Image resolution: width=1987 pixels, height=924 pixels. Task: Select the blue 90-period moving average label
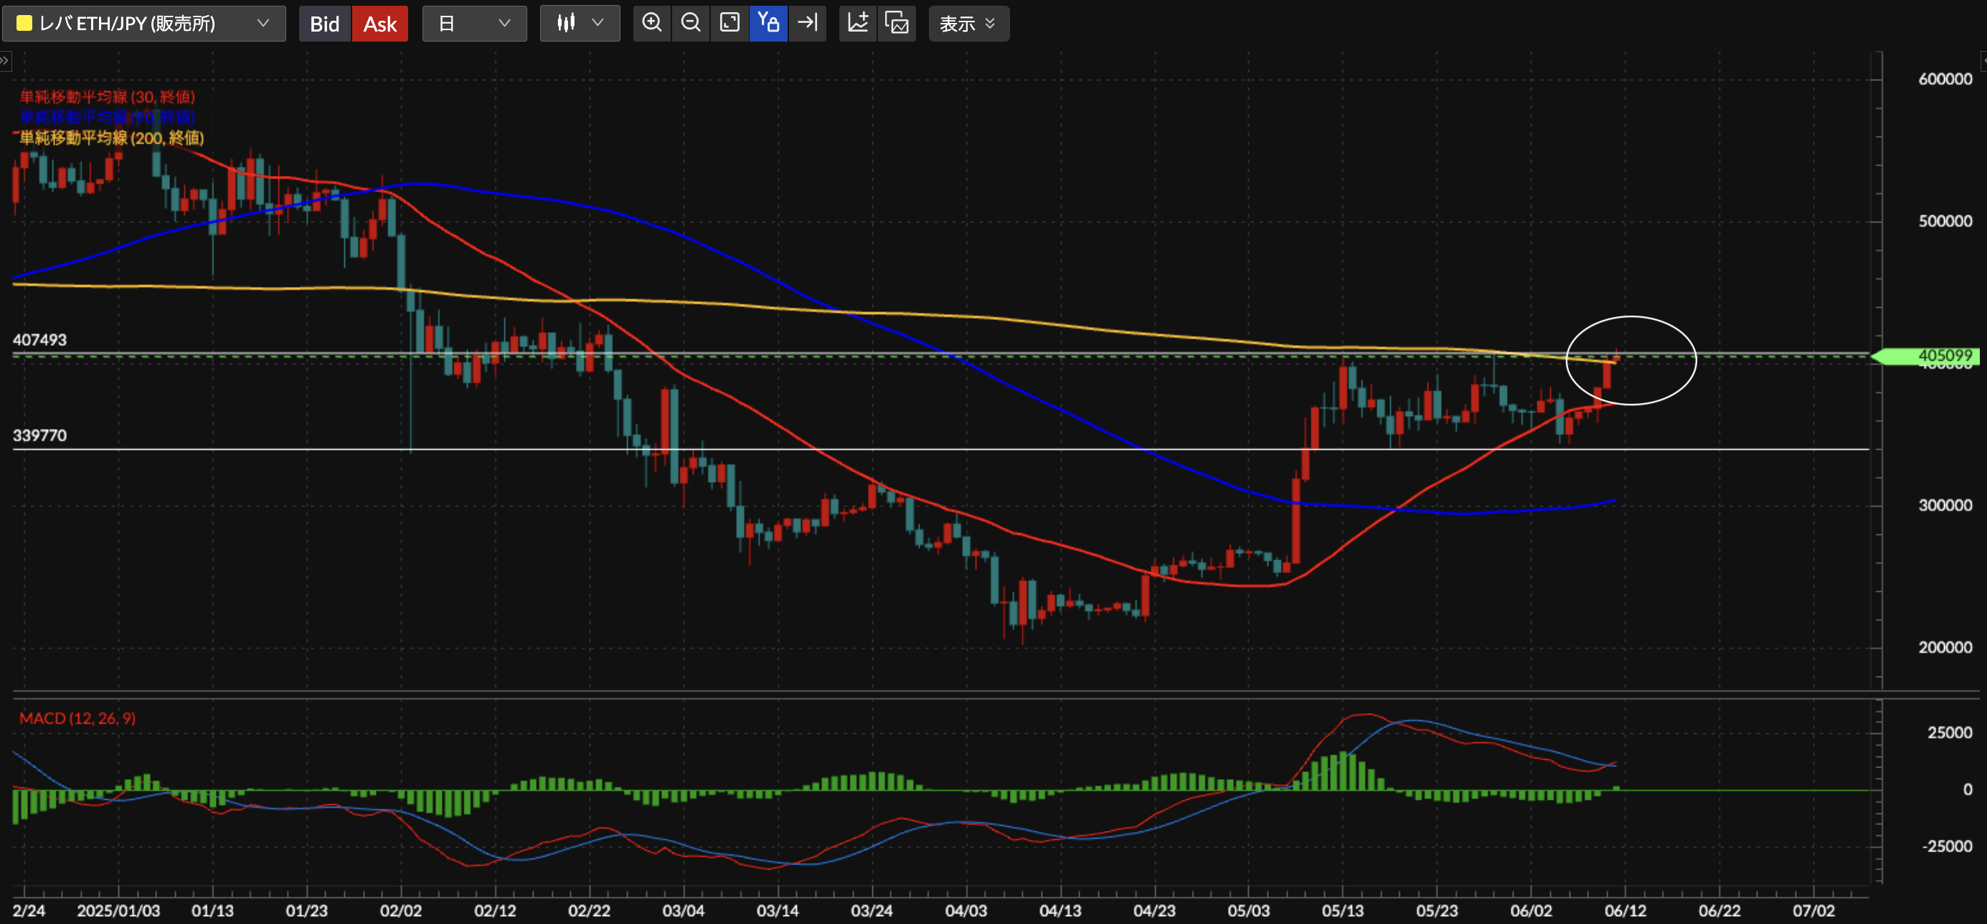(x=107, y=117)
